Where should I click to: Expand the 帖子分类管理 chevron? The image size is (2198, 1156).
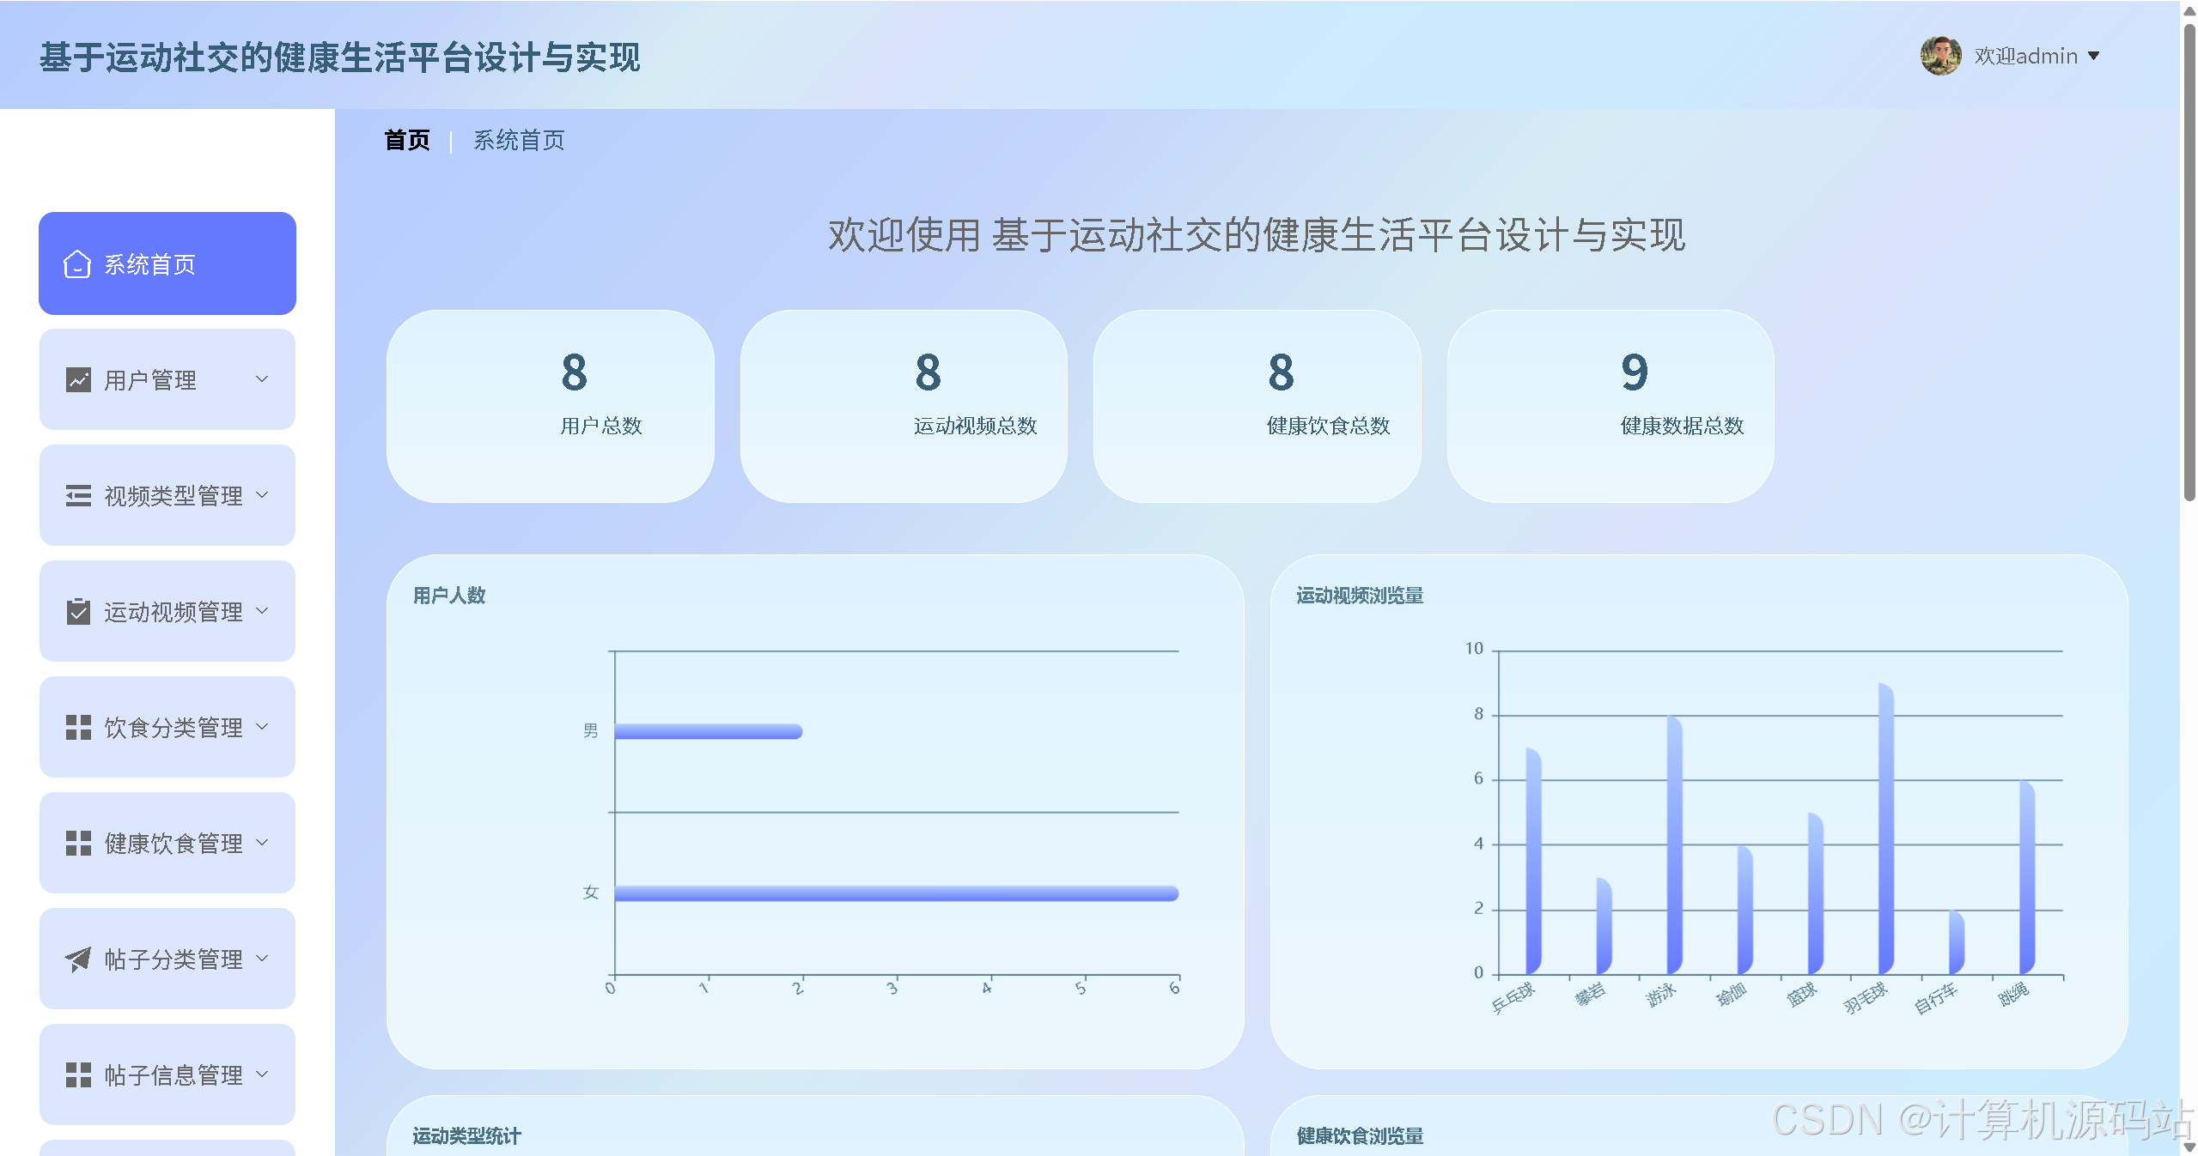tap(262, 958)
